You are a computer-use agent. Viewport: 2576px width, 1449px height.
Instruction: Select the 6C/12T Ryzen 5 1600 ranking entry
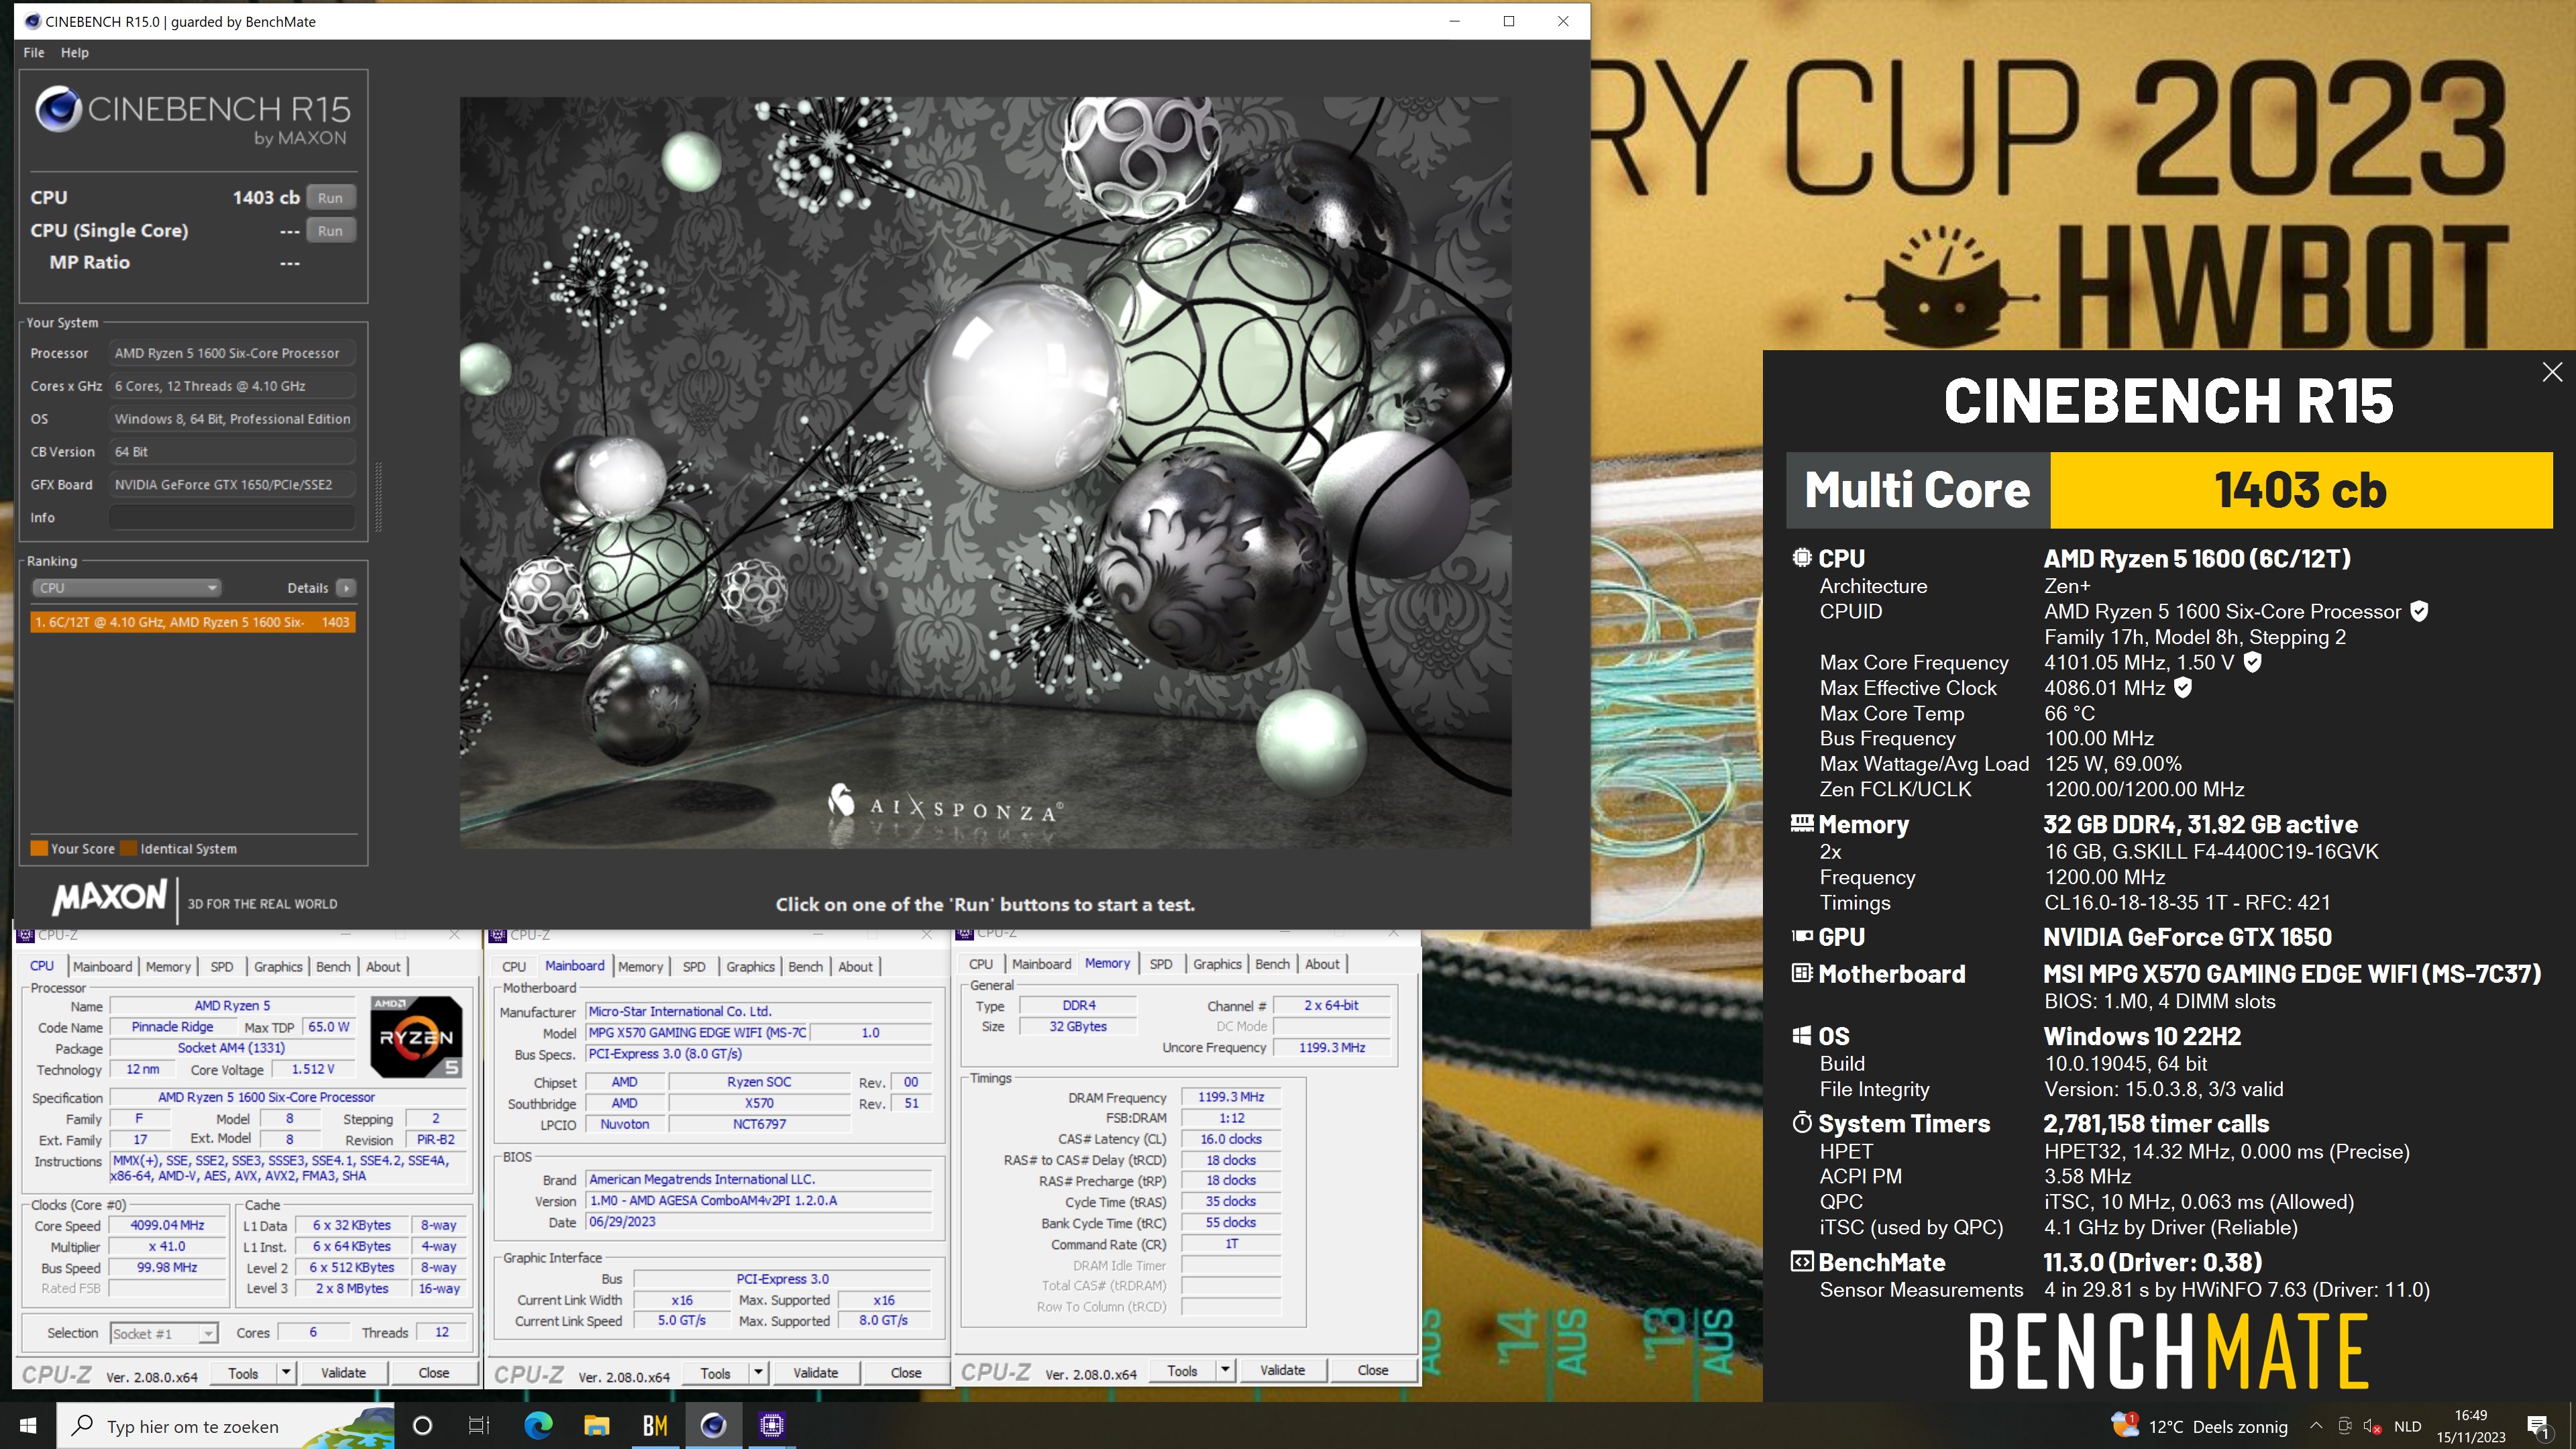(192, 622)
